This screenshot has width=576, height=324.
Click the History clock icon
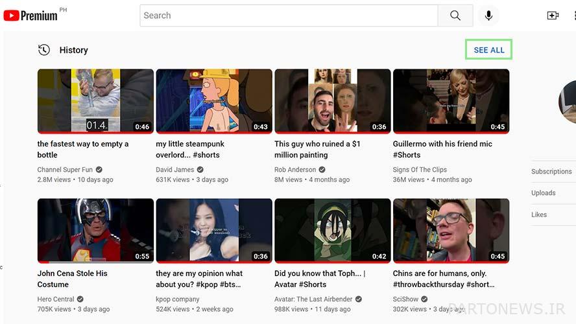(44, 50)
